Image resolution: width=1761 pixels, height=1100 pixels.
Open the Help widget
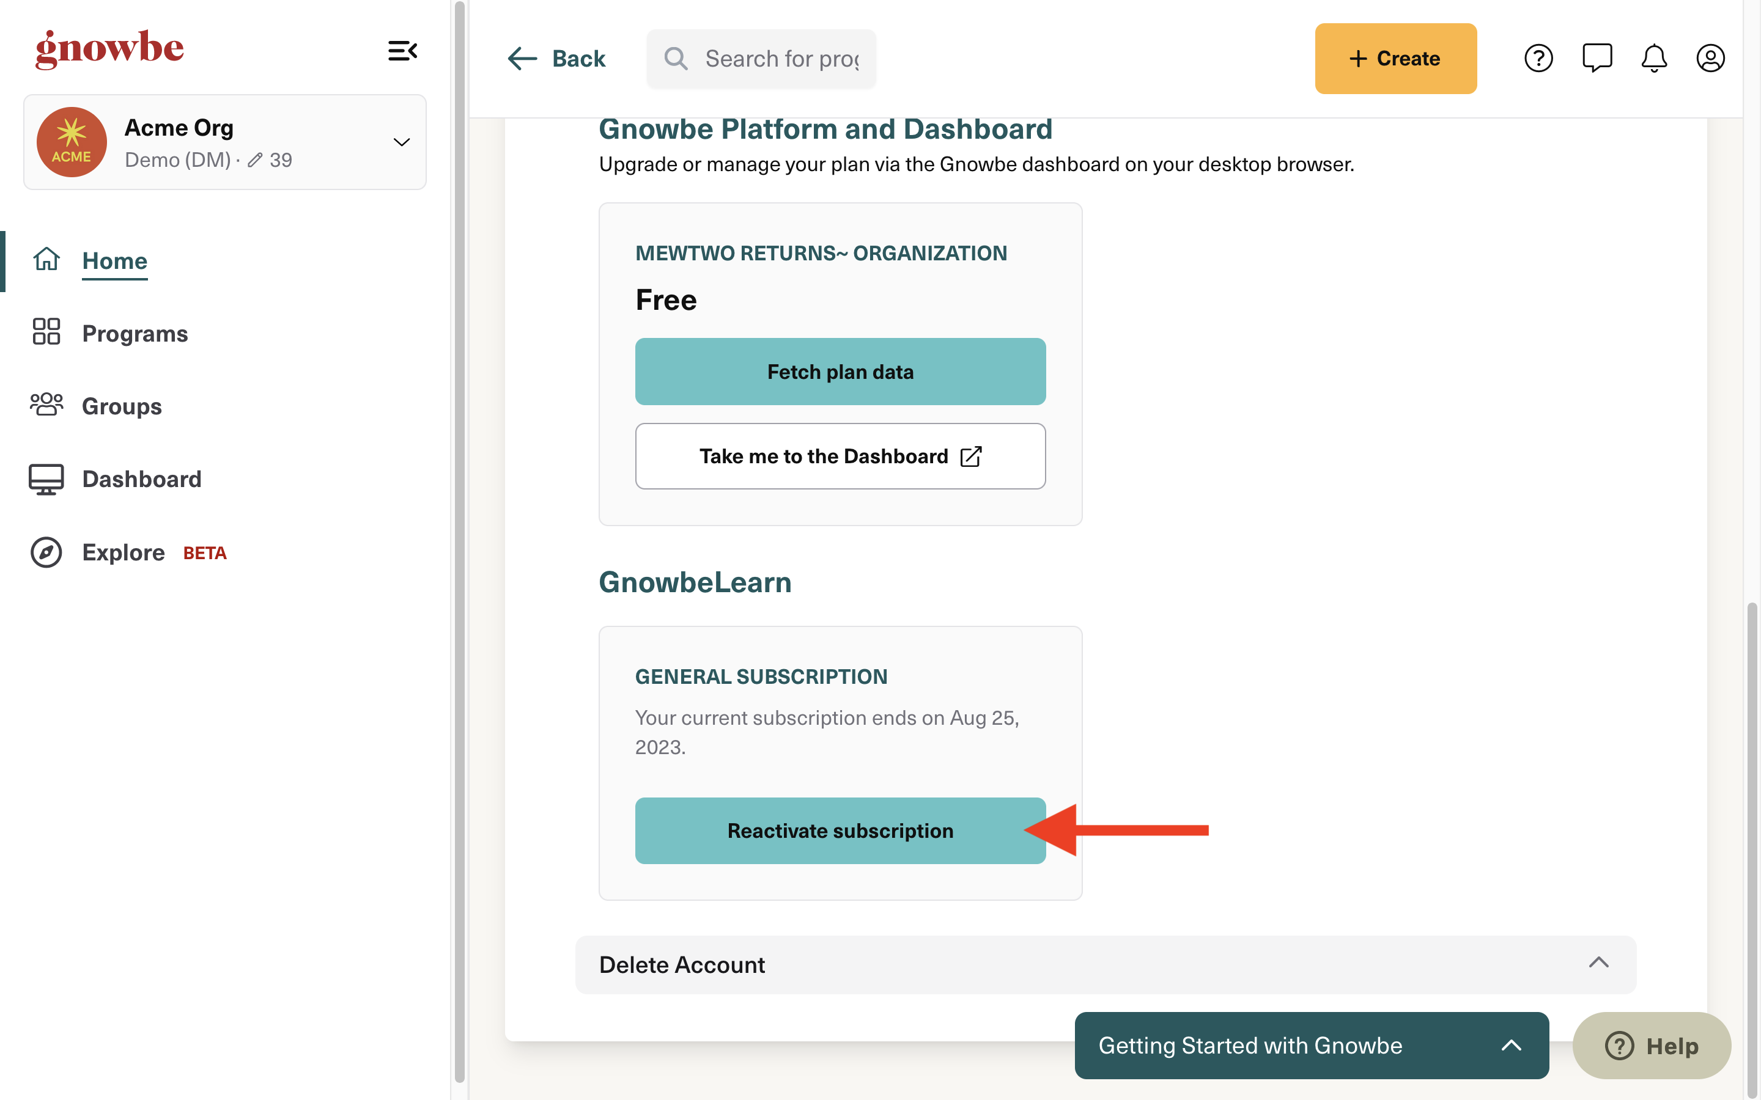(1652, 1046)
